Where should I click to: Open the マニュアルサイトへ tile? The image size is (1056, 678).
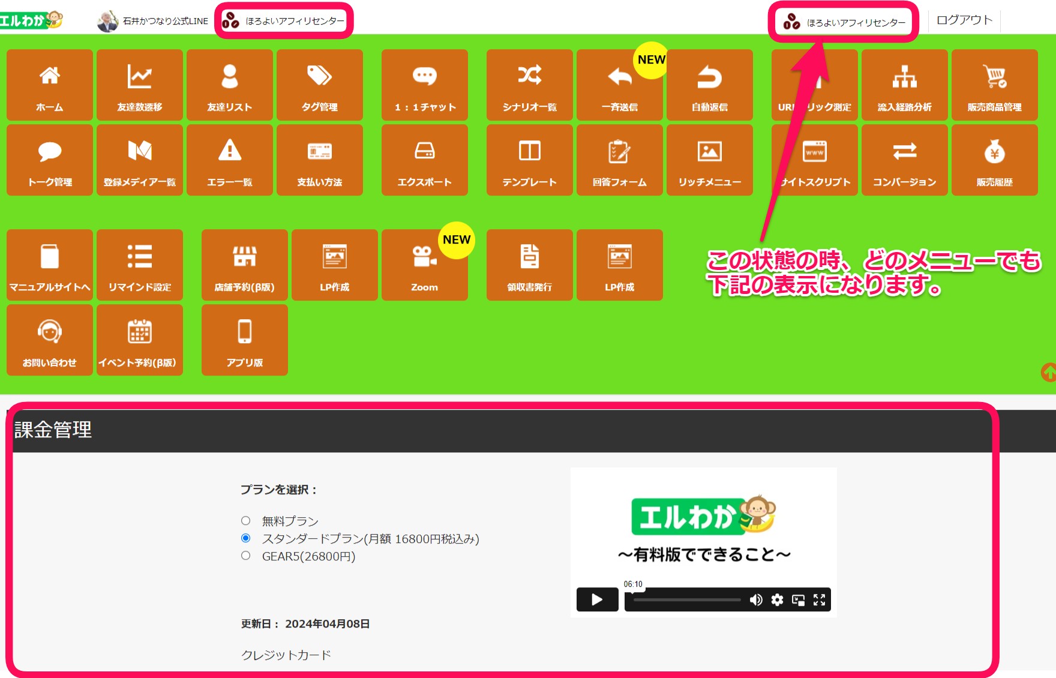50,265
